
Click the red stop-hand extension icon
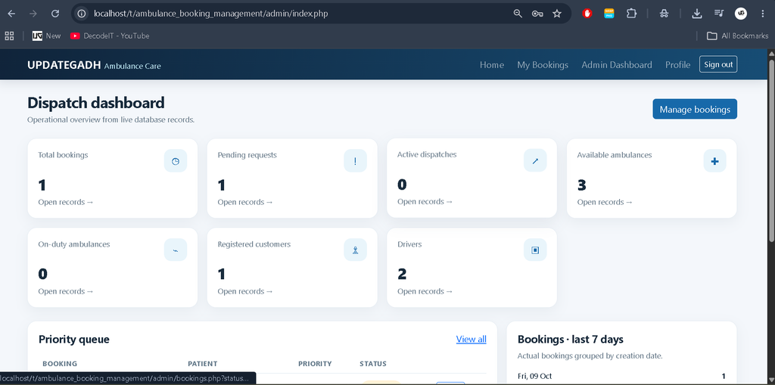587,14
